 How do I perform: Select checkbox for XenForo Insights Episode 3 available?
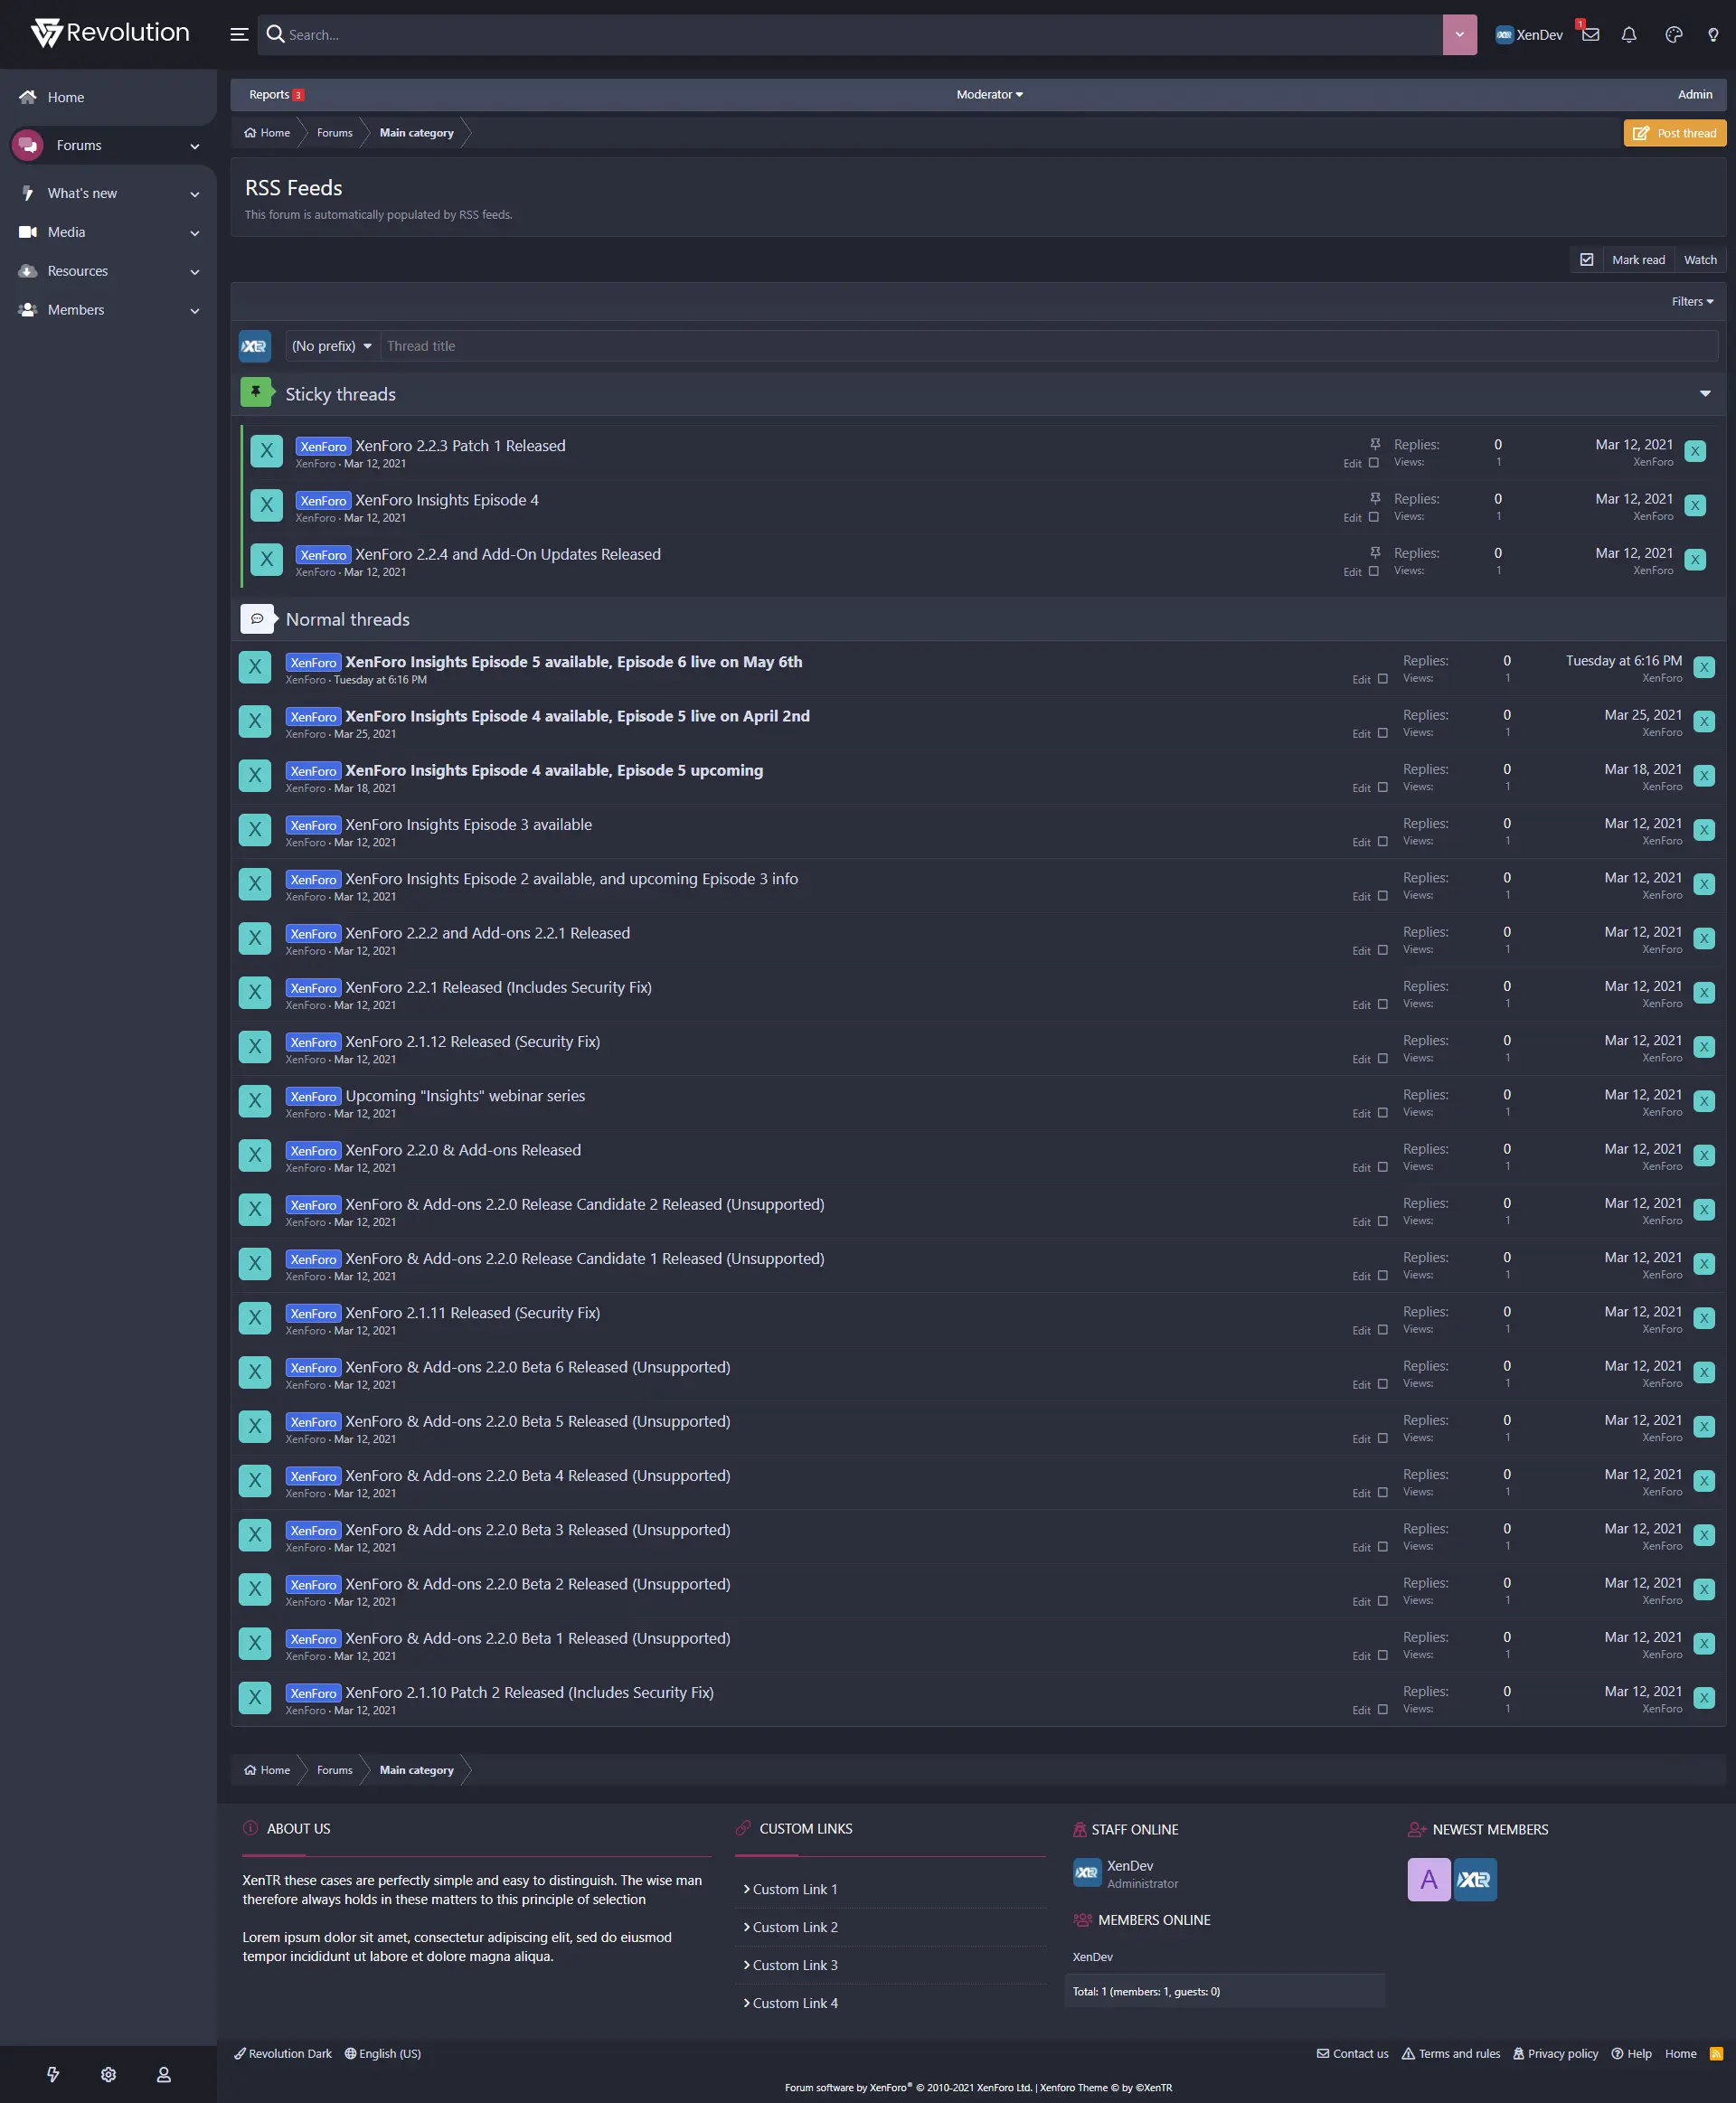point(1383,842)
